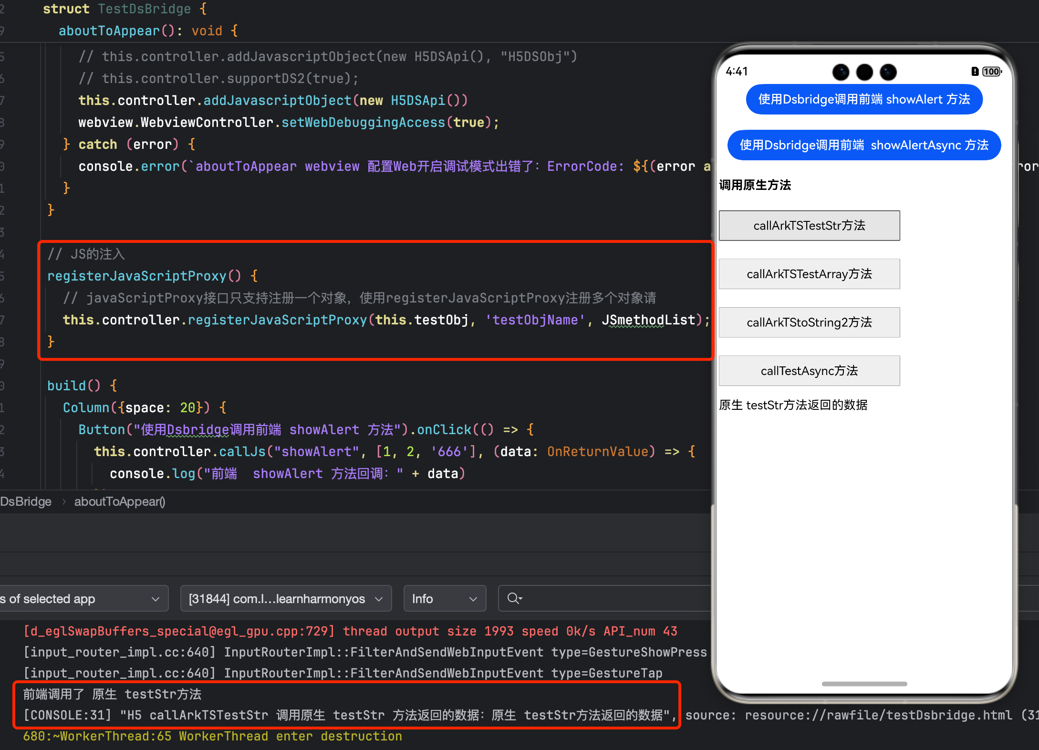
Task: Click the 'aboutToAppear(): void {' code line
Action: pos(148,31)
